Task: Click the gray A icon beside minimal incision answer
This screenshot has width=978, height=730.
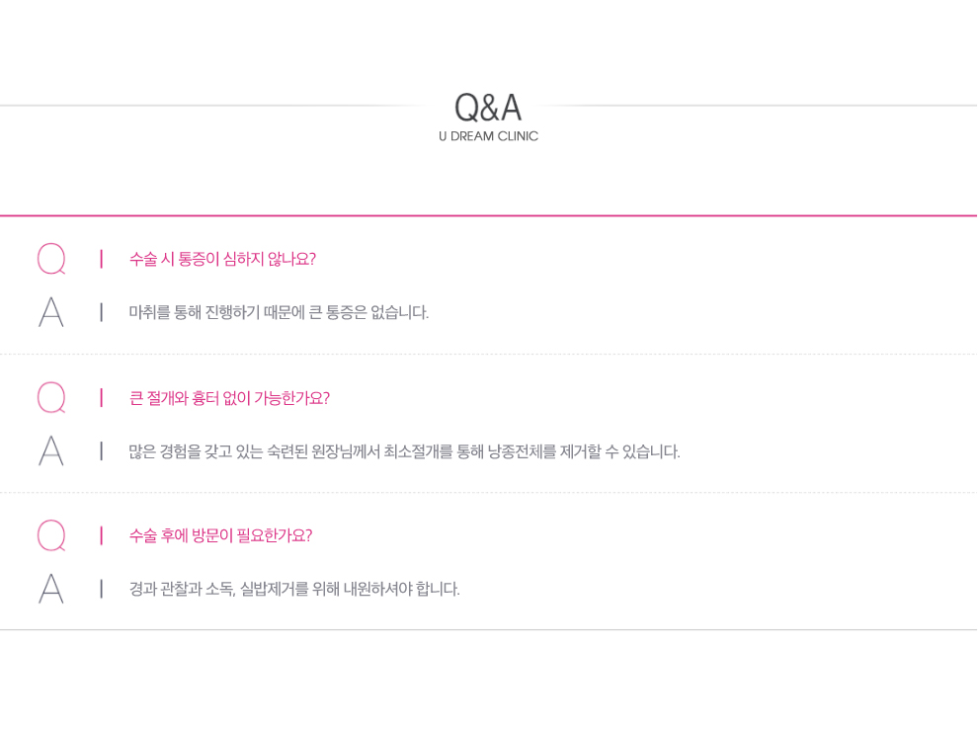Action: point(51,450)
